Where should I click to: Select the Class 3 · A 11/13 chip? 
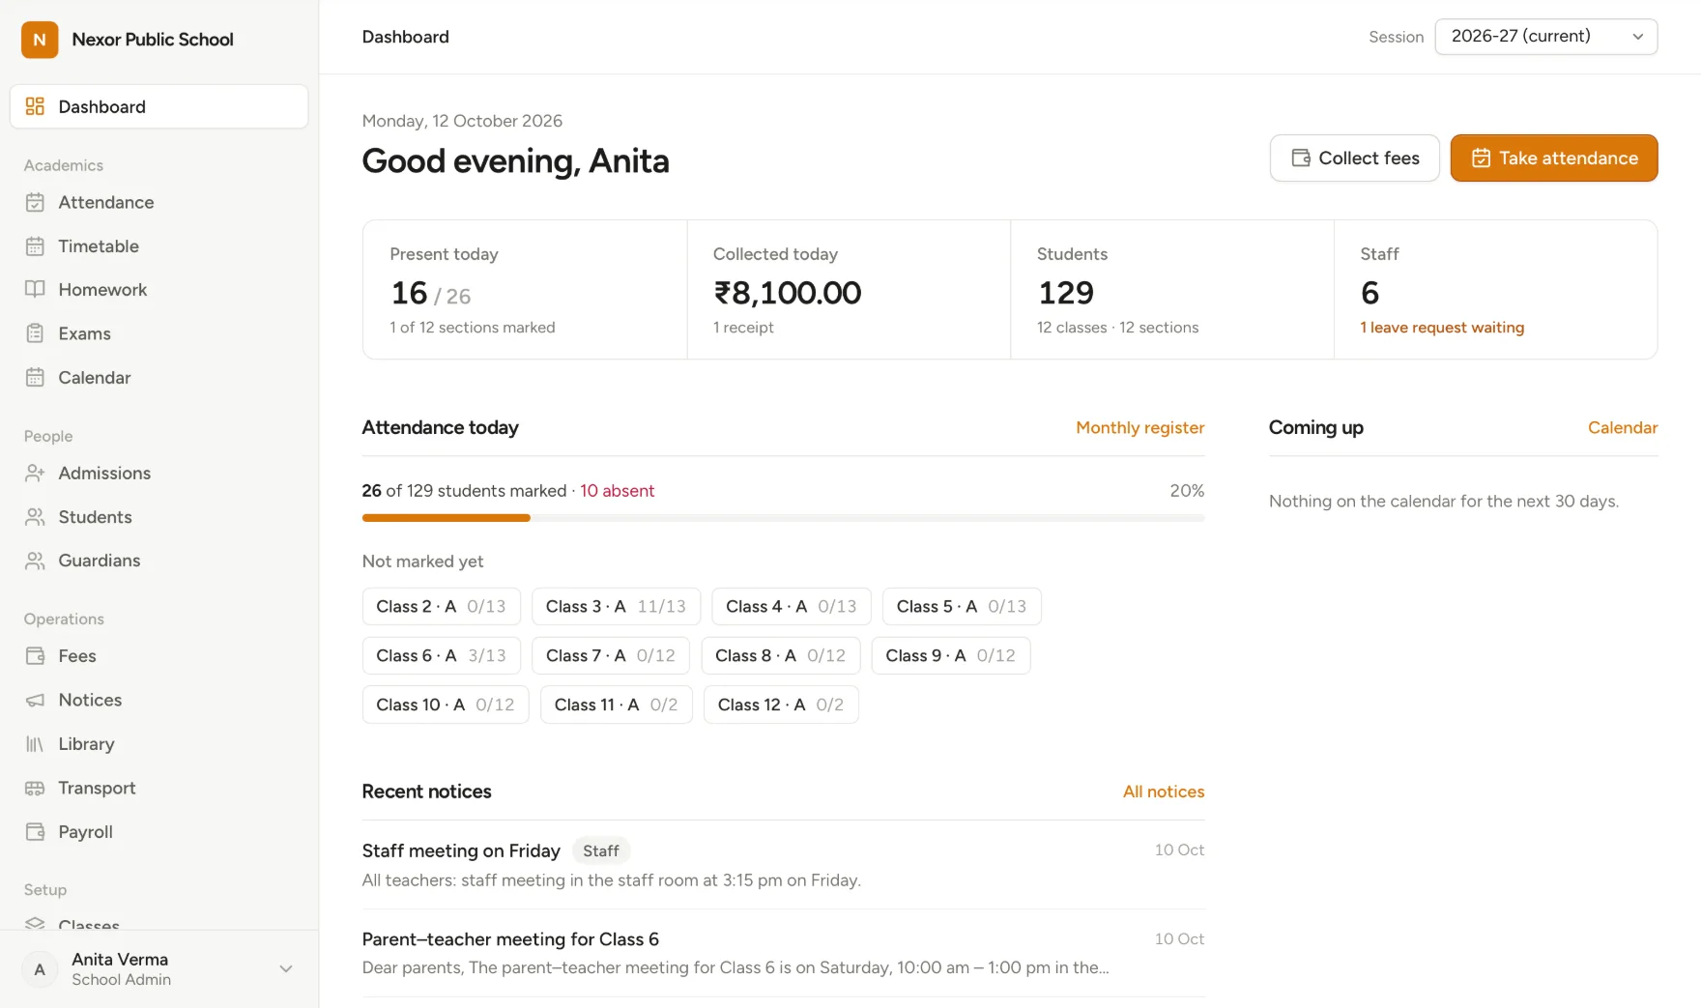(616, 607)
